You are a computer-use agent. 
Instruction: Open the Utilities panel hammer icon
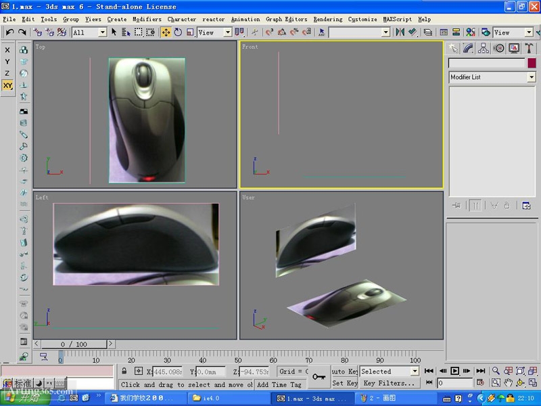coord(530,48)
